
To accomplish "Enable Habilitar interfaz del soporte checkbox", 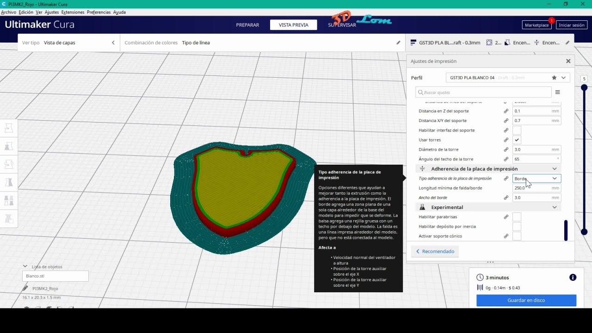I will pyautogui.click(x=517, y=130).
